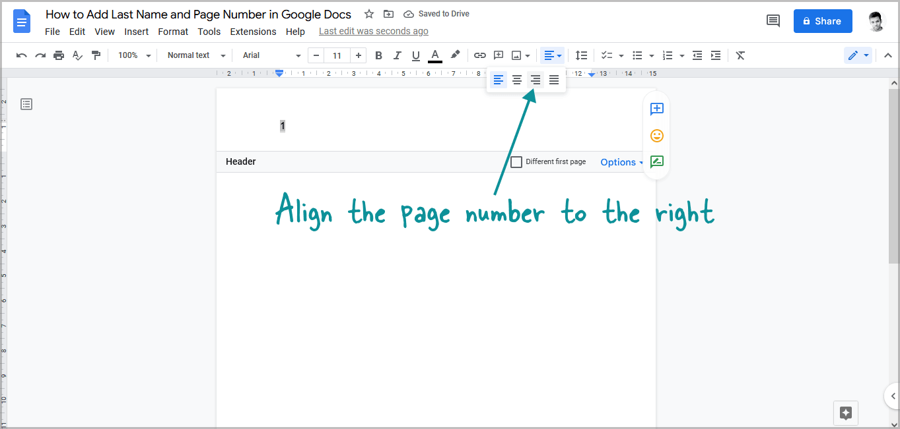Viewport: 900px width, 429px height.
Task: Toggle Bold formatting
Action: click(378, 55)
